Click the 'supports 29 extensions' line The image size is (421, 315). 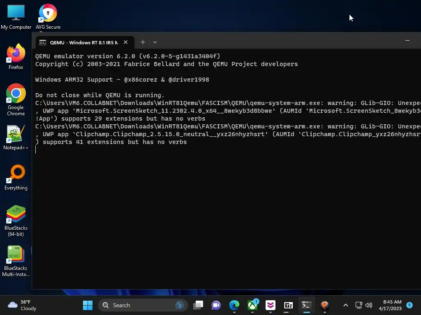click(120, 119)
